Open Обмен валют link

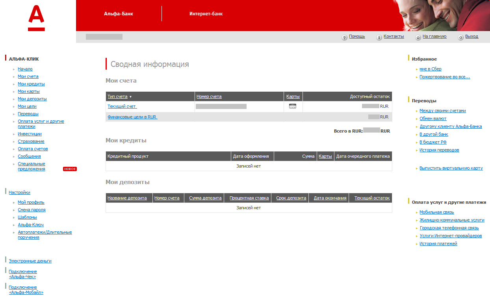click(433, 118)
